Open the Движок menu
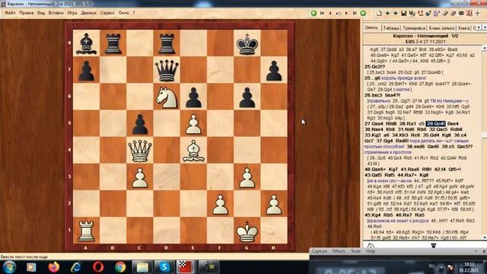This screenshot has width=487, height=274. 88,13
